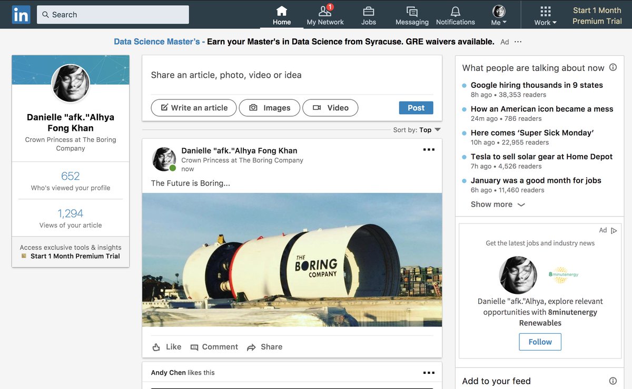This screenshot has width=632, height=389.
Task: Click the large profile photo on left card
Action: pos(71,84)
